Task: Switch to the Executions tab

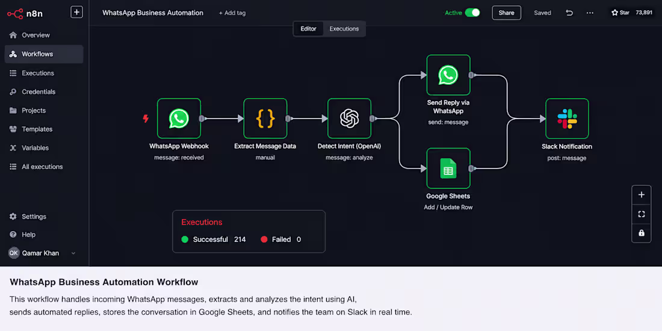Action: [x=344, y=29]
